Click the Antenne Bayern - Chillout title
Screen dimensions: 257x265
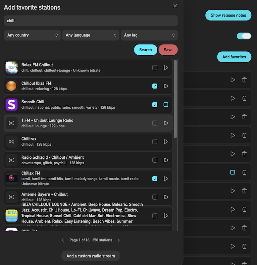(x=44, y=194)
